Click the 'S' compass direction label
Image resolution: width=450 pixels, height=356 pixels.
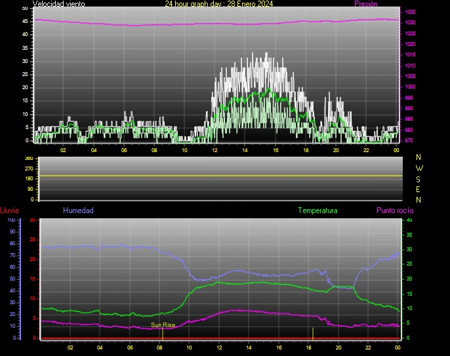pyautogui.click(x=418, y=179)
